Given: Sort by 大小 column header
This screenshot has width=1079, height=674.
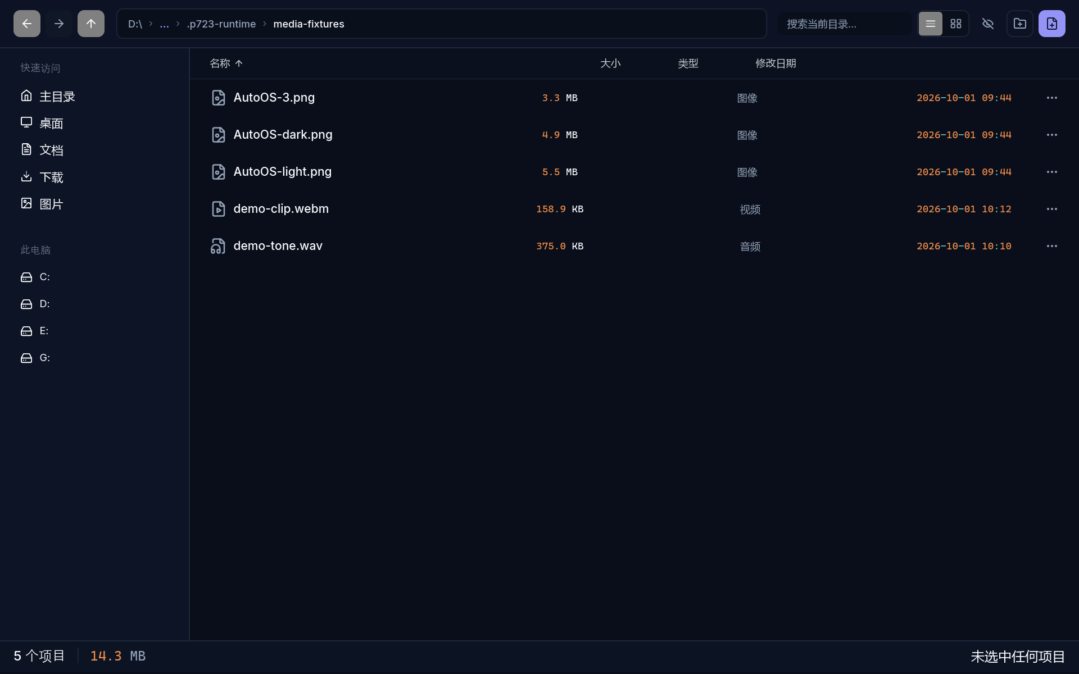Looking at the screenshot, I should [x=610, y=63].
